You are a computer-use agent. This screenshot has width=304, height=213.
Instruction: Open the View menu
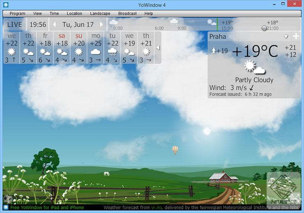(37, 14)
